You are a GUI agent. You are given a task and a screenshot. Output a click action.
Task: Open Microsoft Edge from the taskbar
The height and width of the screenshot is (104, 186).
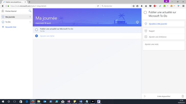tap(27, 101)
